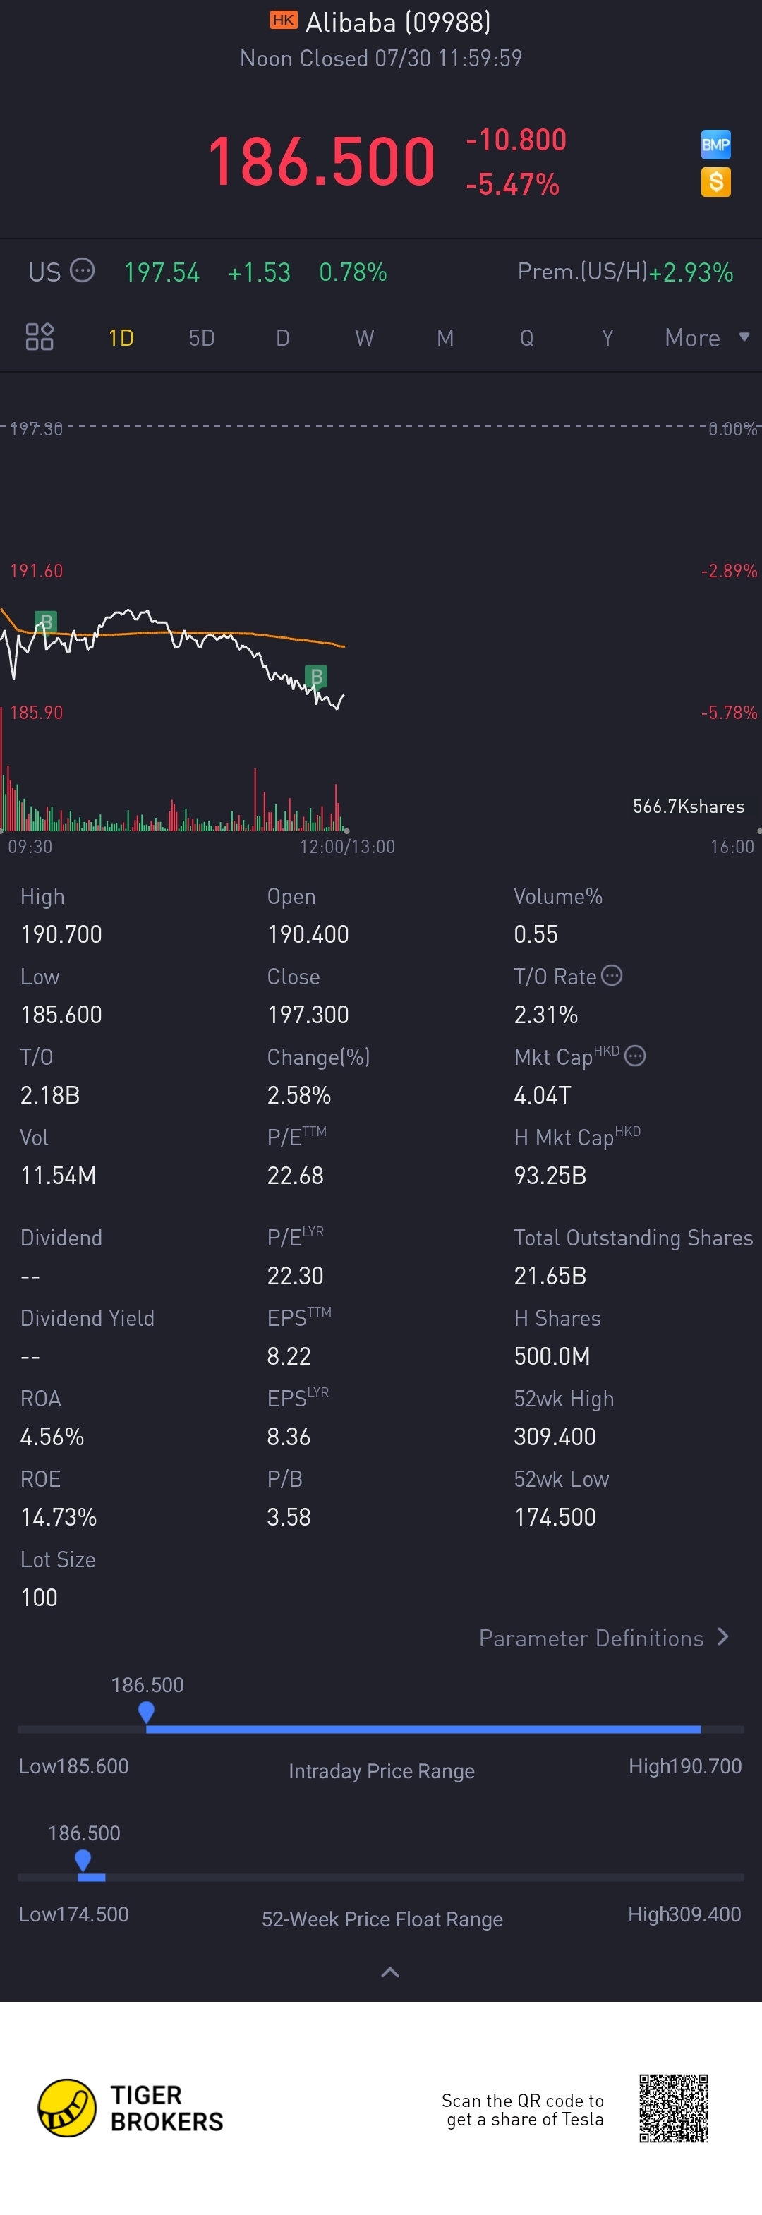
Task: Open the More chart periods dropdown
Action: (707, 338)
